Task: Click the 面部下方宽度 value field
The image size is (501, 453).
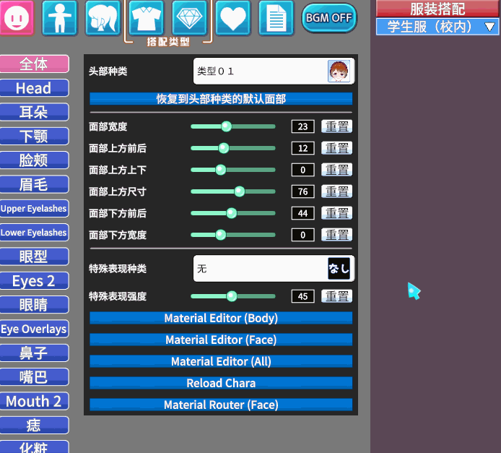Action: [303, 235]
